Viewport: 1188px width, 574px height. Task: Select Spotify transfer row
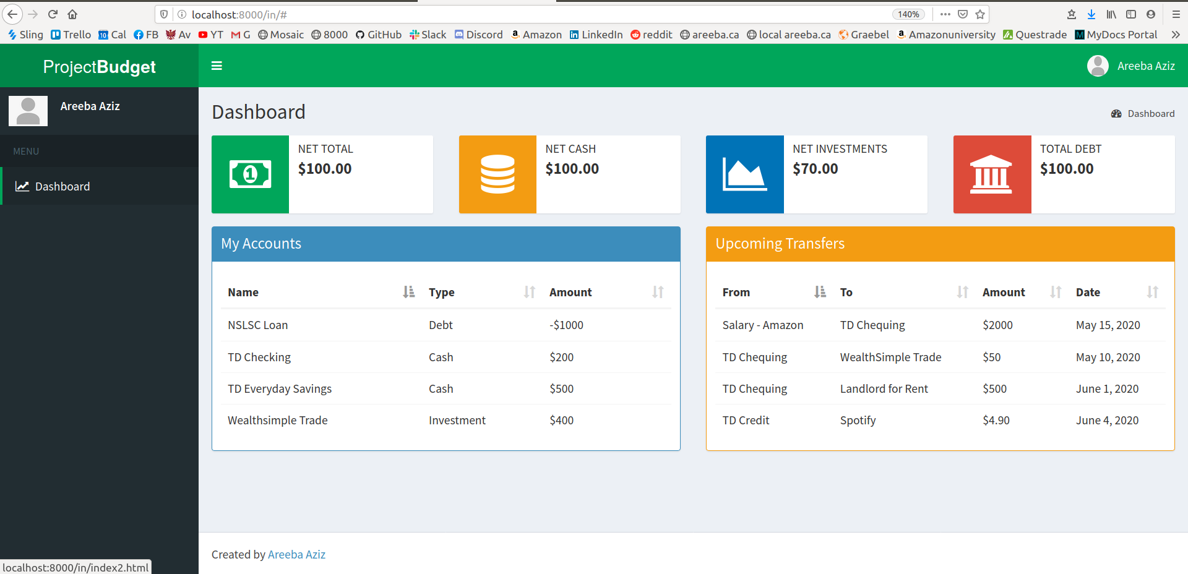[940, 420]
